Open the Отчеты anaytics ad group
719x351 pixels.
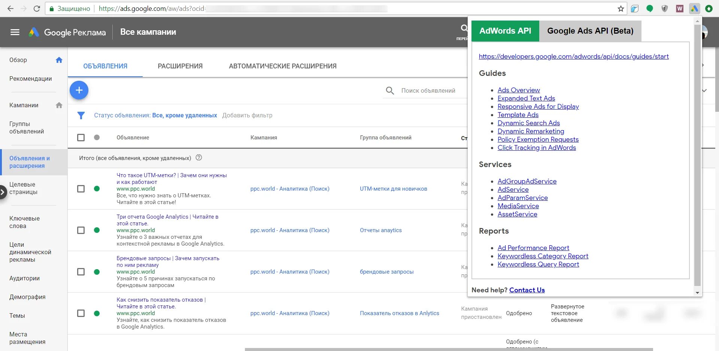coord(381,230)
